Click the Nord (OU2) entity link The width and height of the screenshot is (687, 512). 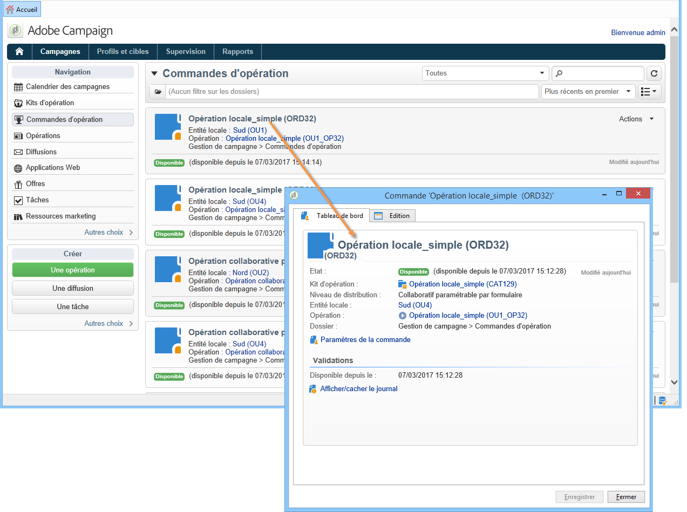(x=250, y=273)
